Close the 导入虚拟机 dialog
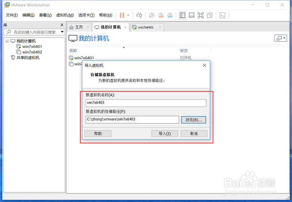The height and width of the screenshot is (202, 292). [204, 65]
